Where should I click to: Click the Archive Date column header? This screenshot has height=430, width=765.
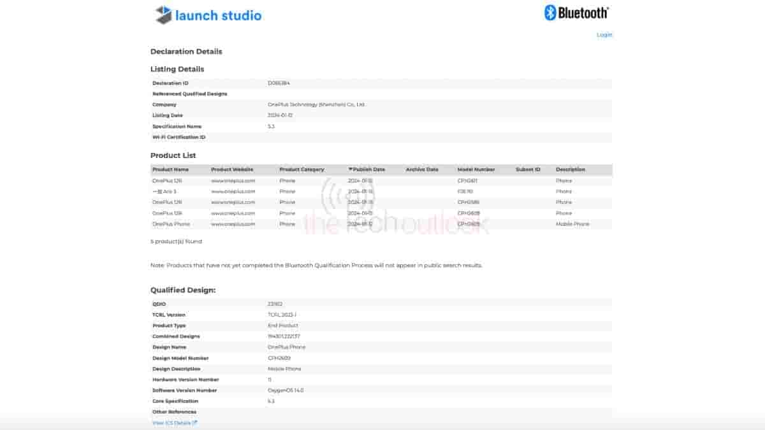pyautogui.click(x=422, y=169)
